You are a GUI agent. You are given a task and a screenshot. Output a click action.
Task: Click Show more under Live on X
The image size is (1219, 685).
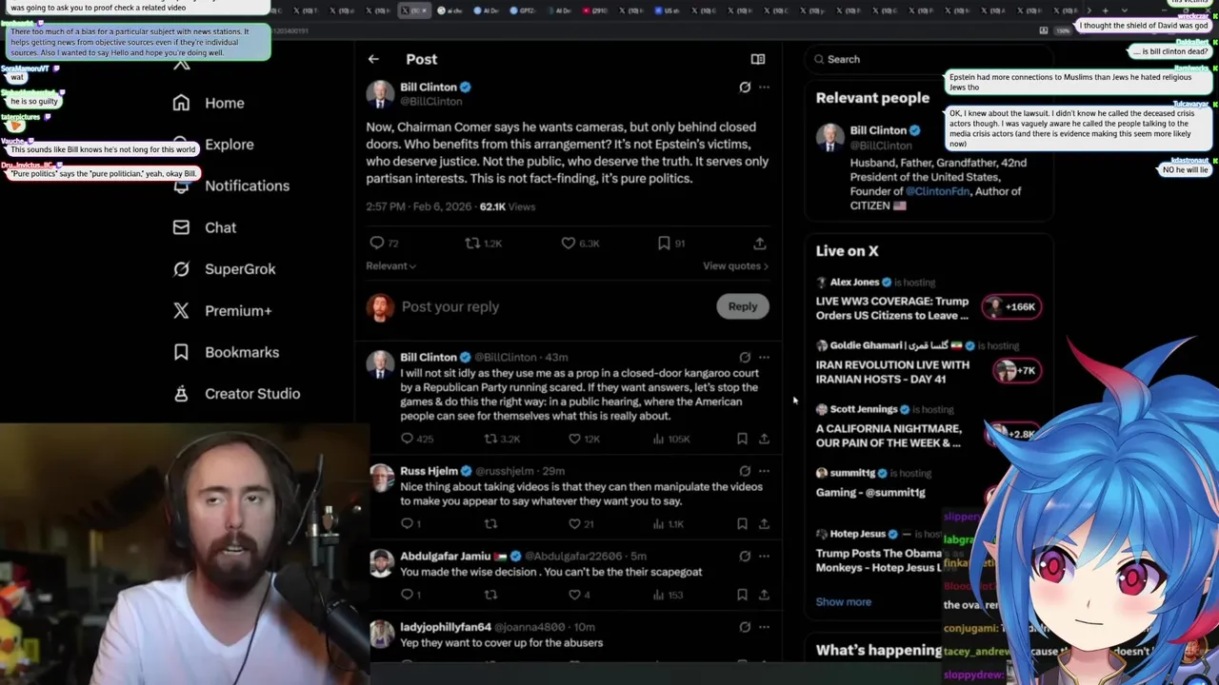pyautogui.click(x=843, y=601)
